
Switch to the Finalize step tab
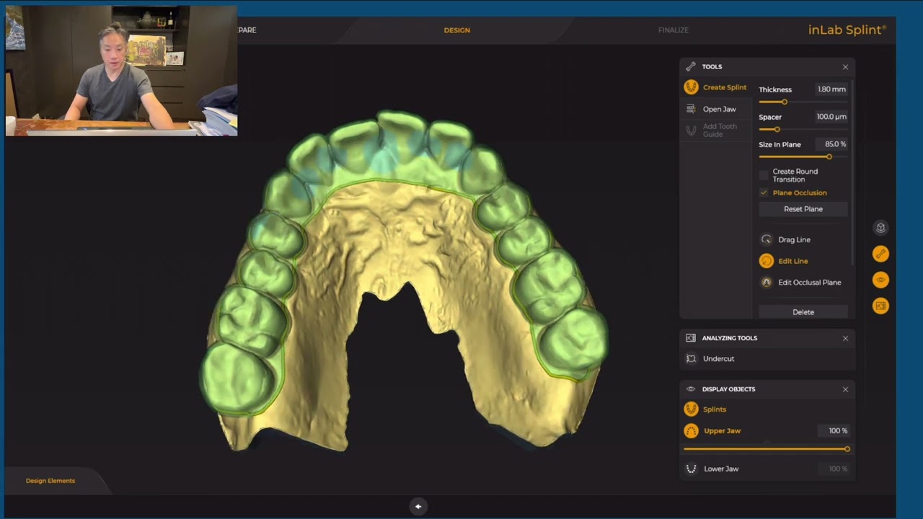tap(674, 30)
